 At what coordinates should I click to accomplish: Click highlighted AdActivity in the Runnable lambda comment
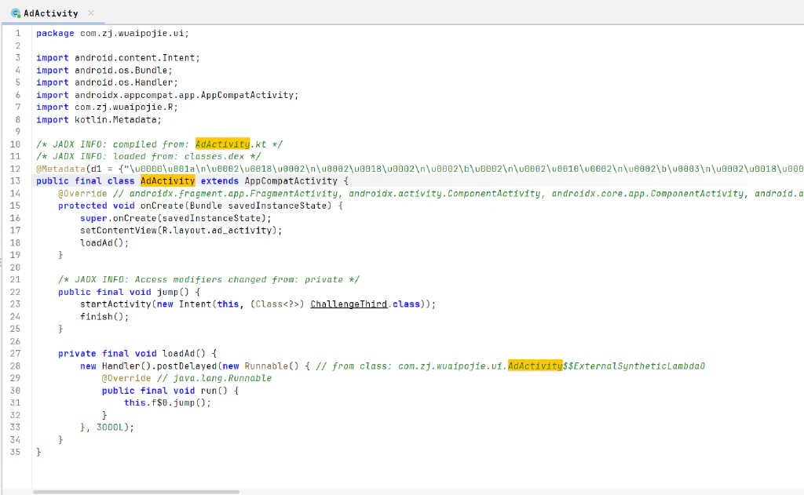pos(535,366)
